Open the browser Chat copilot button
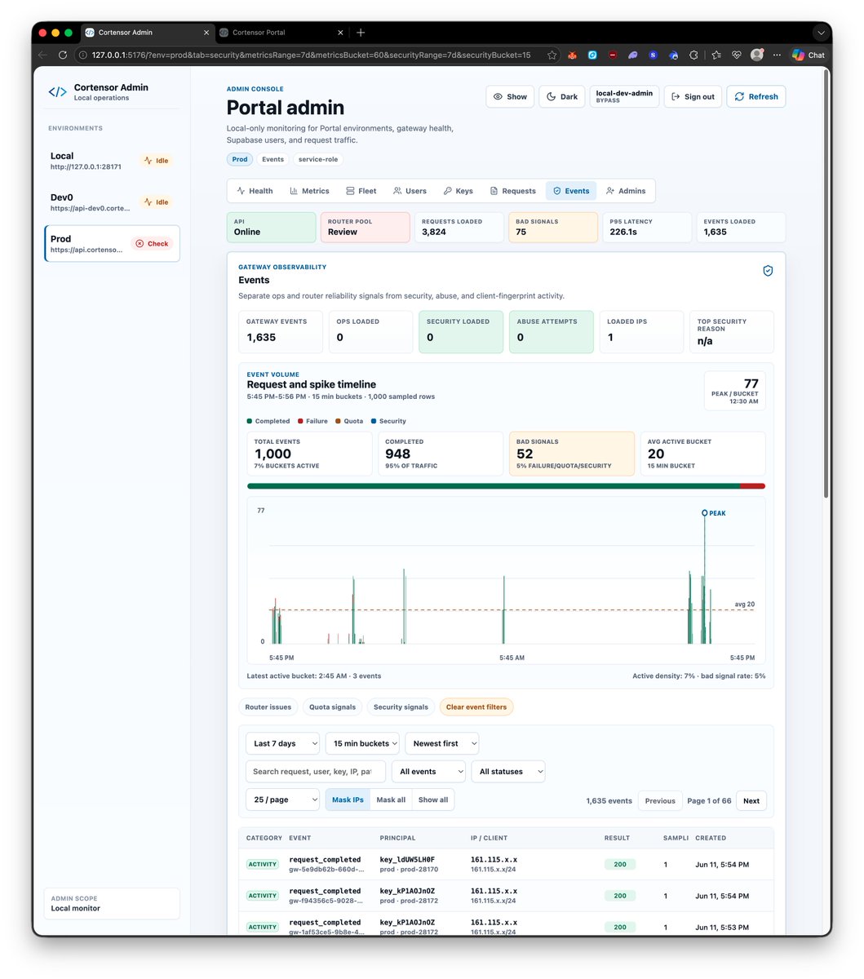This screenshot has width=864, height=979. tap(808, 55)
